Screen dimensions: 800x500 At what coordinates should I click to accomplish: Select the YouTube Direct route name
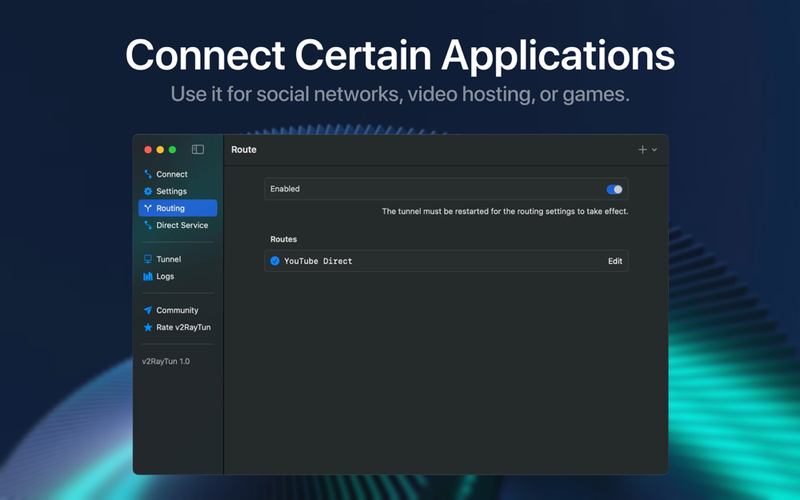(318, 261)
